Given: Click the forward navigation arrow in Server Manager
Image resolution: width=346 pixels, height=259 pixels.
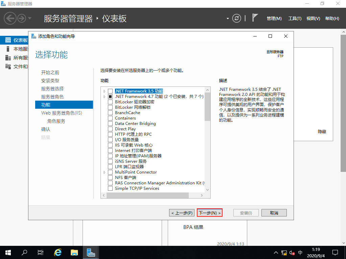Looking at the screenshot, I should tap(22, 18).
